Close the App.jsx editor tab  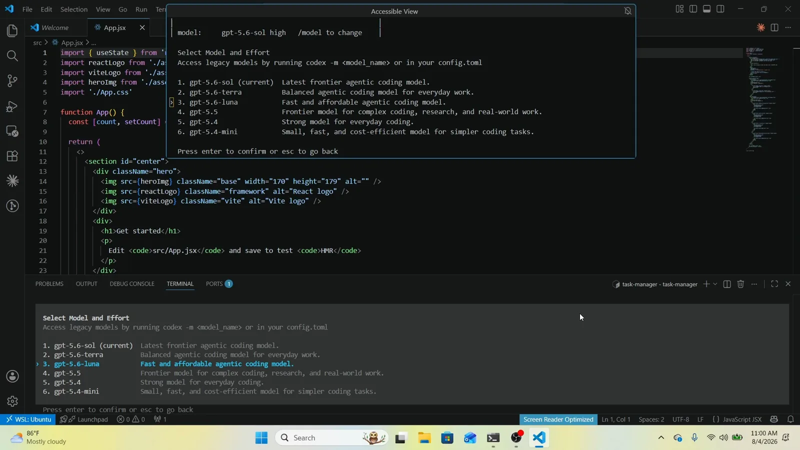[x=142, y=27]
